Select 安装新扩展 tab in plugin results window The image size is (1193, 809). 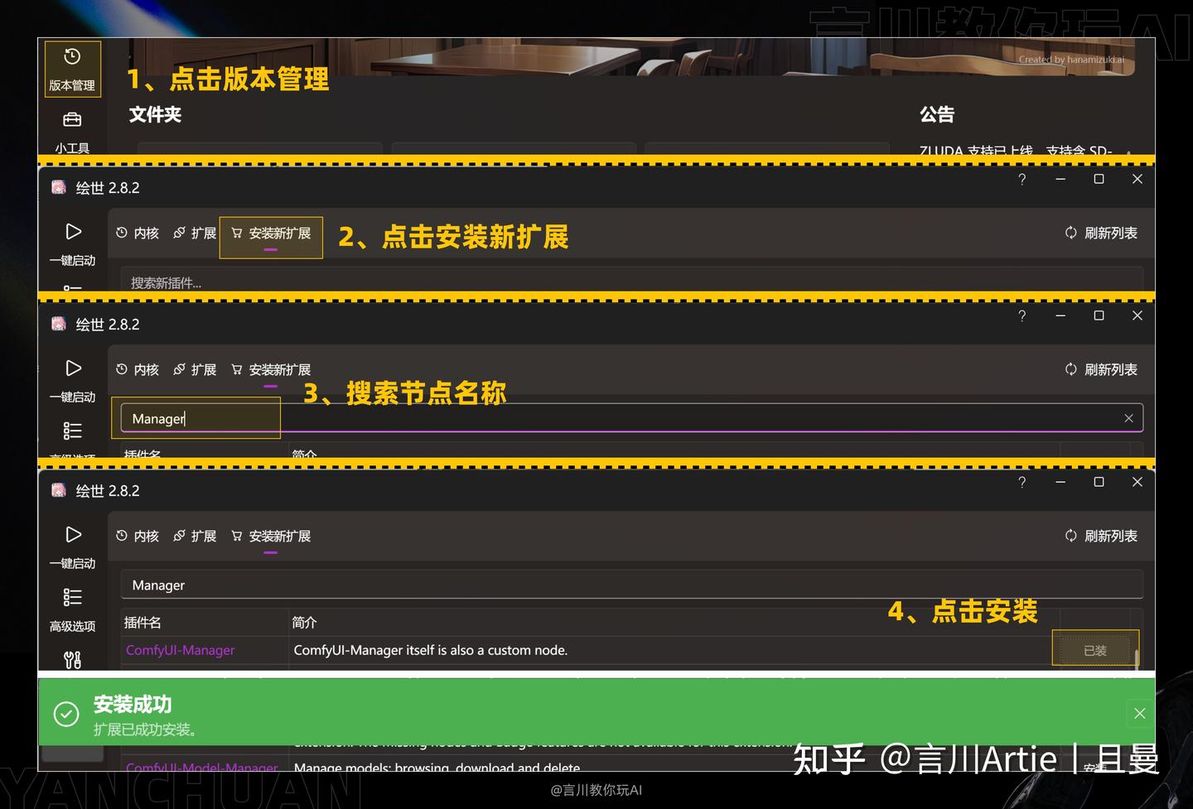click(271, 537)
